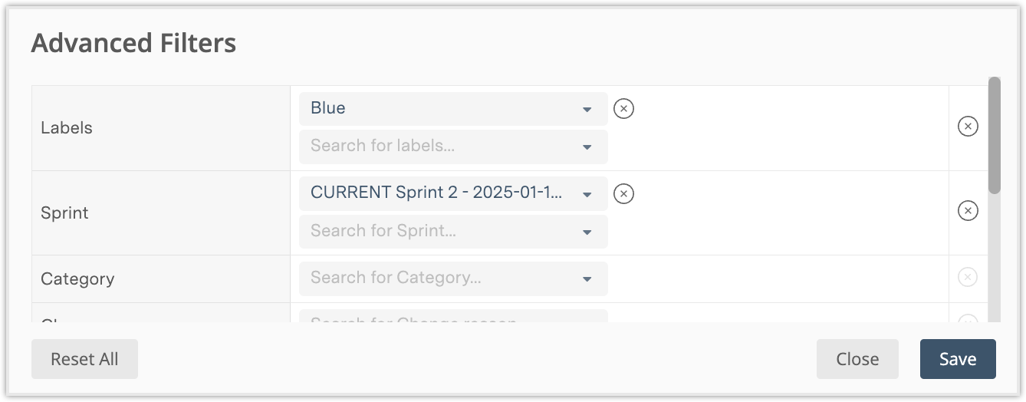Viewport: 1026px width, 402px height.
Task: Clear the entire Sprint filter row
Action: pos(968,211)
